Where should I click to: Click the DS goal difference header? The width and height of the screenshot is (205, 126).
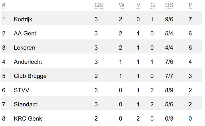[169, 5]
